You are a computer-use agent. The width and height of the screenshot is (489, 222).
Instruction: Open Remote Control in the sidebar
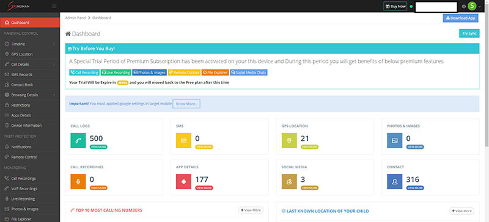coord(30,157)
